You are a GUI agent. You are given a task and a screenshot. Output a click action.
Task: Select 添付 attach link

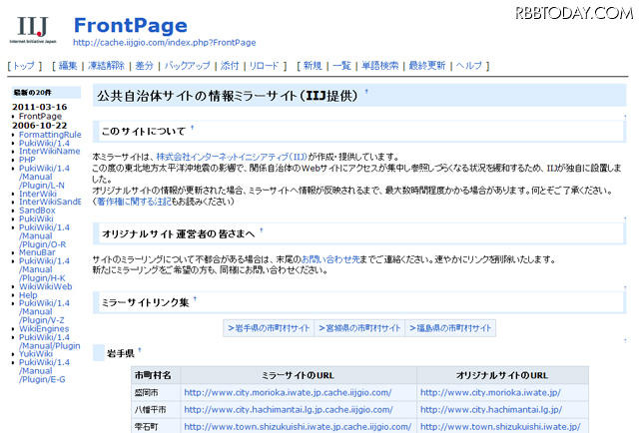click(x=230, y=66)
